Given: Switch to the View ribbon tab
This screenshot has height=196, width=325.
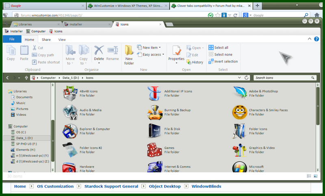Looking at the screenshot, I should point(62,39).
